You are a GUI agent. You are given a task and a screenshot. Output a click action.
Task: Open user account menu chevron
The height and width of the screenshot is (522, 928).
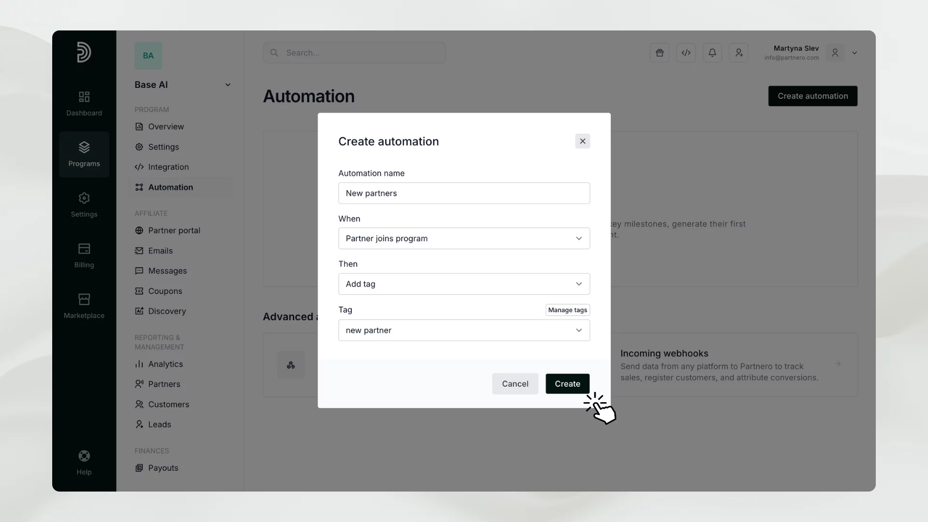(855, 53)
